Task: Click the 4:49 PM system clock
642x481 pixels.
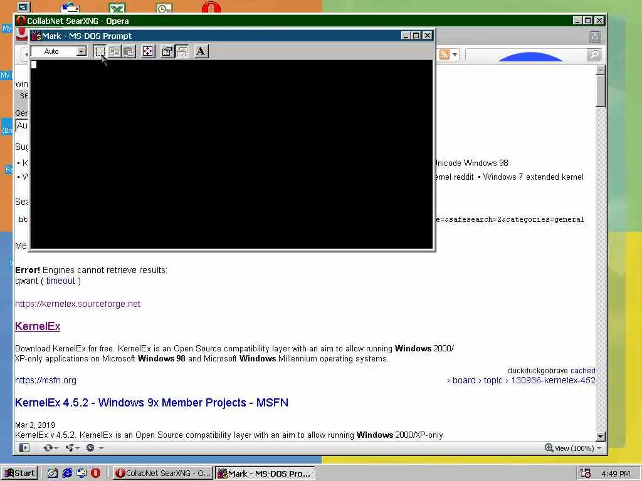Action: [616, 473]
